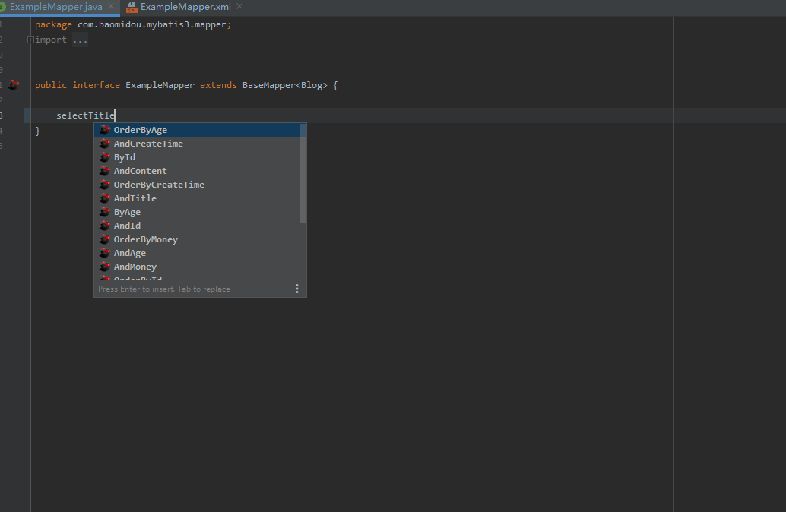Close the ExampleMapper.java tab

click(x=111, y=7)
